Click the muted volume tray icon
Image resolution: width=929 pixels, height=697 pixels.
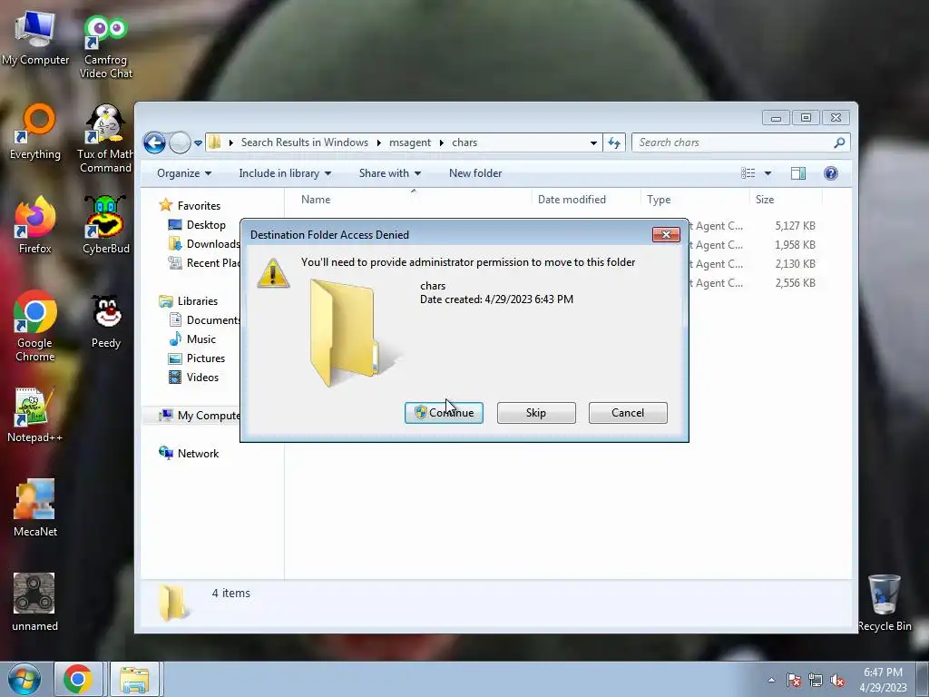[837, 681]
